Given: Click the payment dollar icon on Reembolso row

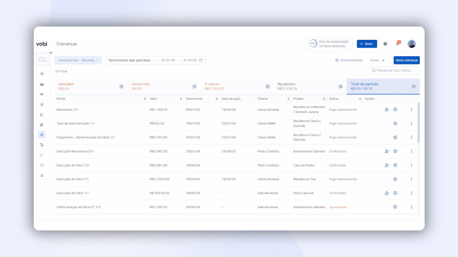Looking at the screenshot, I should tap(395, 110).
